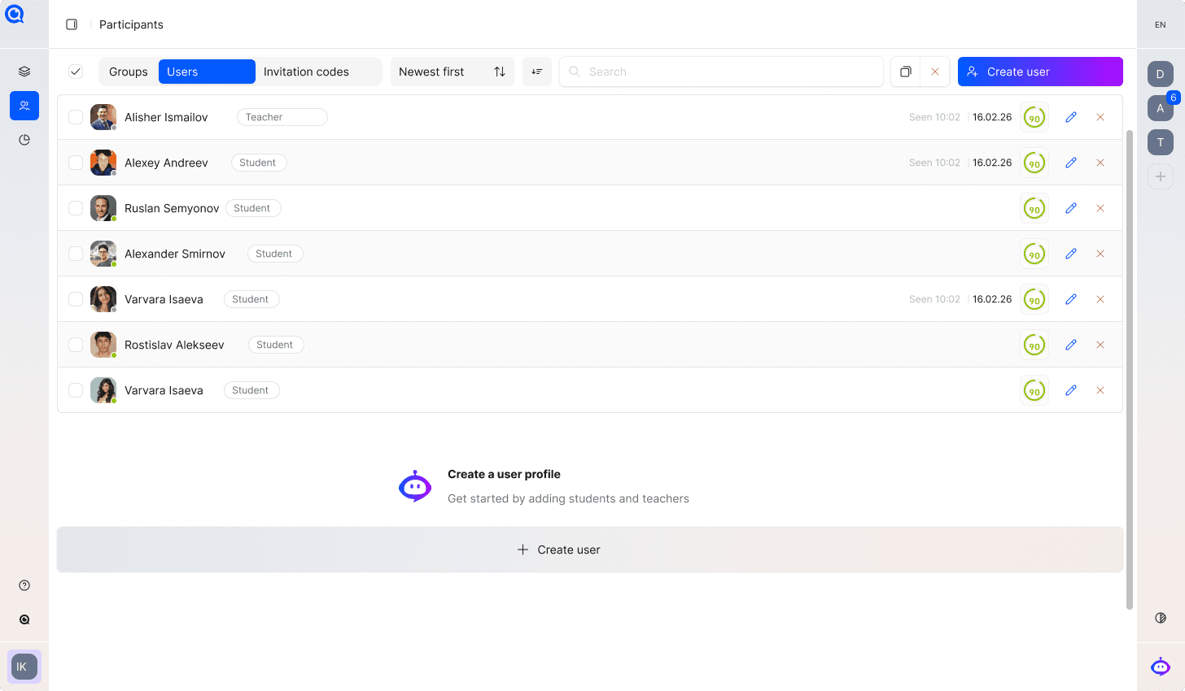Viewport: 1185px width, 691px height.
Task: Check the box for Alexey Andreev
Action: pos(76,163)
